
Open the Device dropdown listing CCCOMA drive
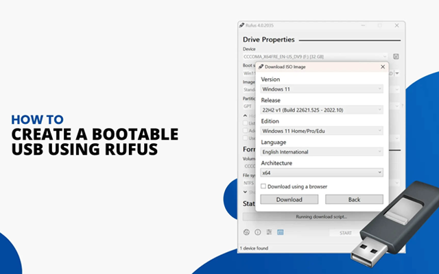[316, 55]
